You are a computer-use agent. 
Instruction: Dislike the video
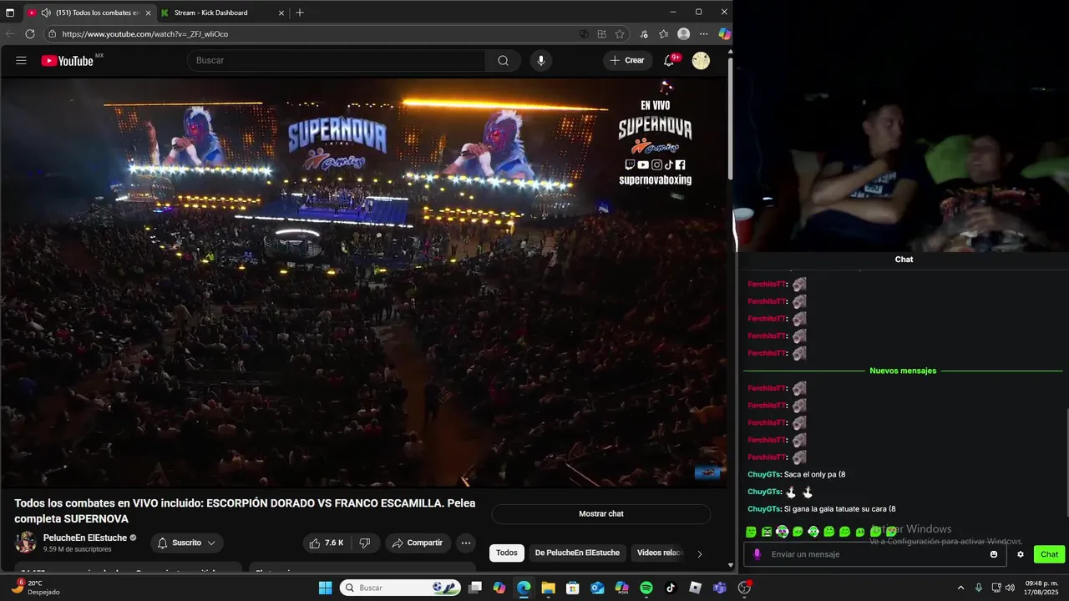pos(365,543)
